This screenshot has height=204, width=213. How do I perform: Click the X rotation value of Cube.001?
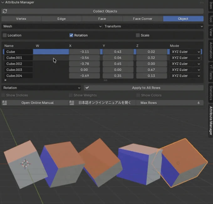coord(84,58)
